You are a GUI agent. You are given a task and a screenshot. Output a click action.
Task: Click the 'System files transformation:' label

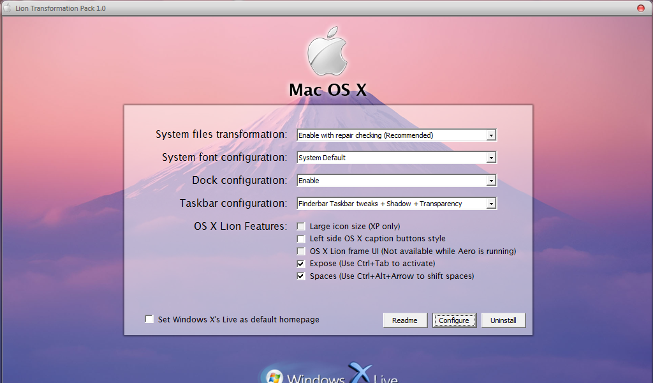(x=221, y=134)
